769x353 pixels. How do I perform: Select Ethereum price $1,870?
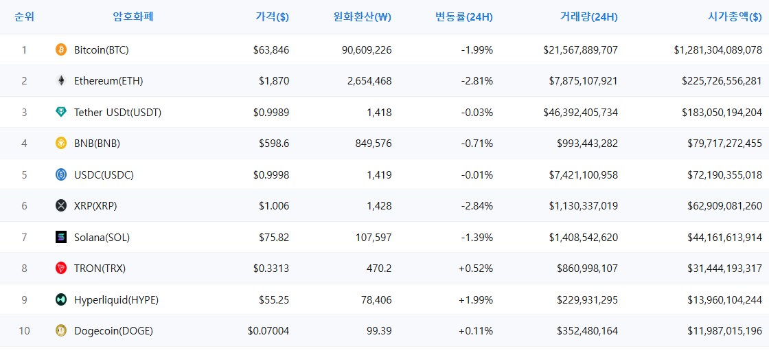tap(274, 81)
